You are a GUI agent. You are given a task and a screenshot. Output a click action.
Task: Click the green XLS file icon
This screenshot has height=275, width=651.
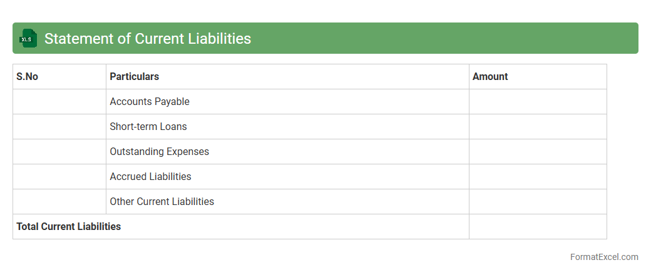click(x=28, y=38)
